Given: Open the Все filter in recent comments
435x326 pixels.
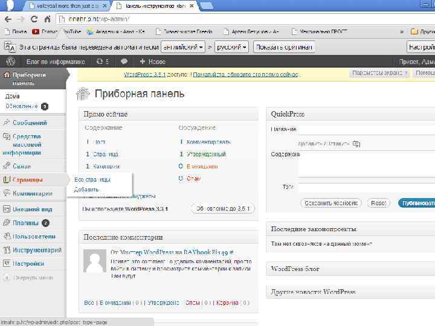Looking at the screenshot, I should [89, 302].
